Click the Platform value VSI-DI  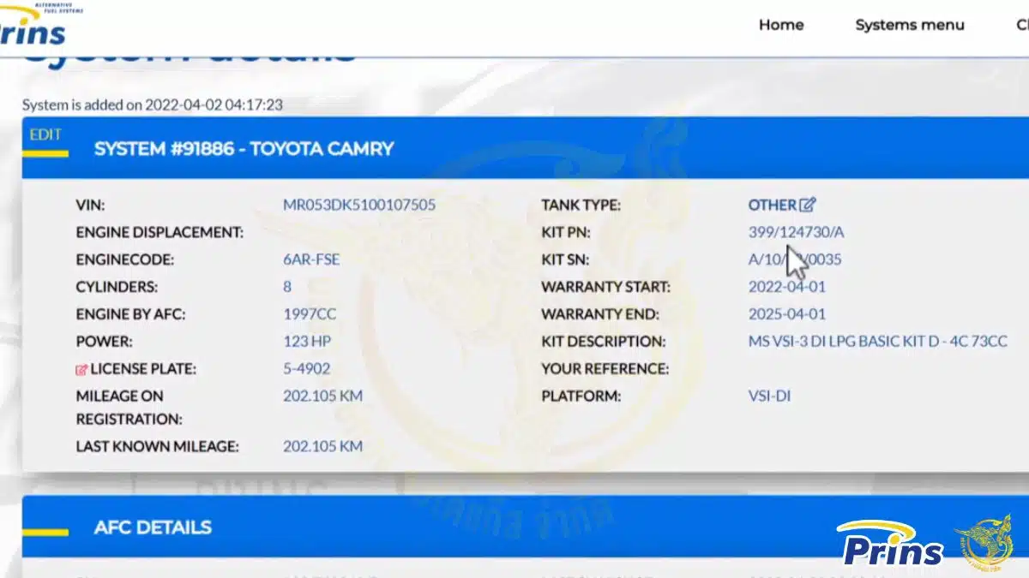point(769,396)
